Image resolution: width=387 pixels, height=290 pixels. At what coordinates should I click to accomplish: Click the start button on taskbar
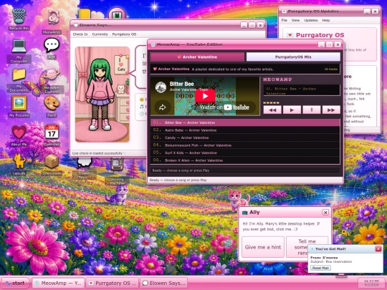click(16, 283)
